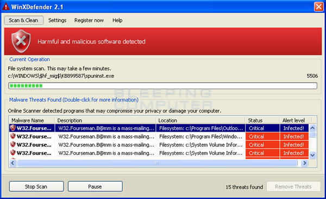The image size is (326, 199).
Task: Click the scan progress bar
Action: (162, 86)
